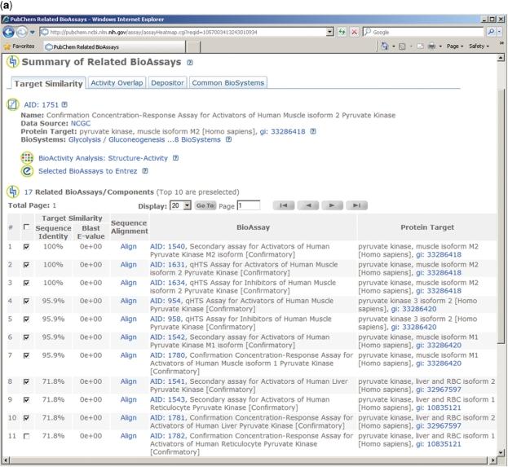
Task: Click the Home icon in command bar
Action: pyautogui.click(x=385, y=46)
